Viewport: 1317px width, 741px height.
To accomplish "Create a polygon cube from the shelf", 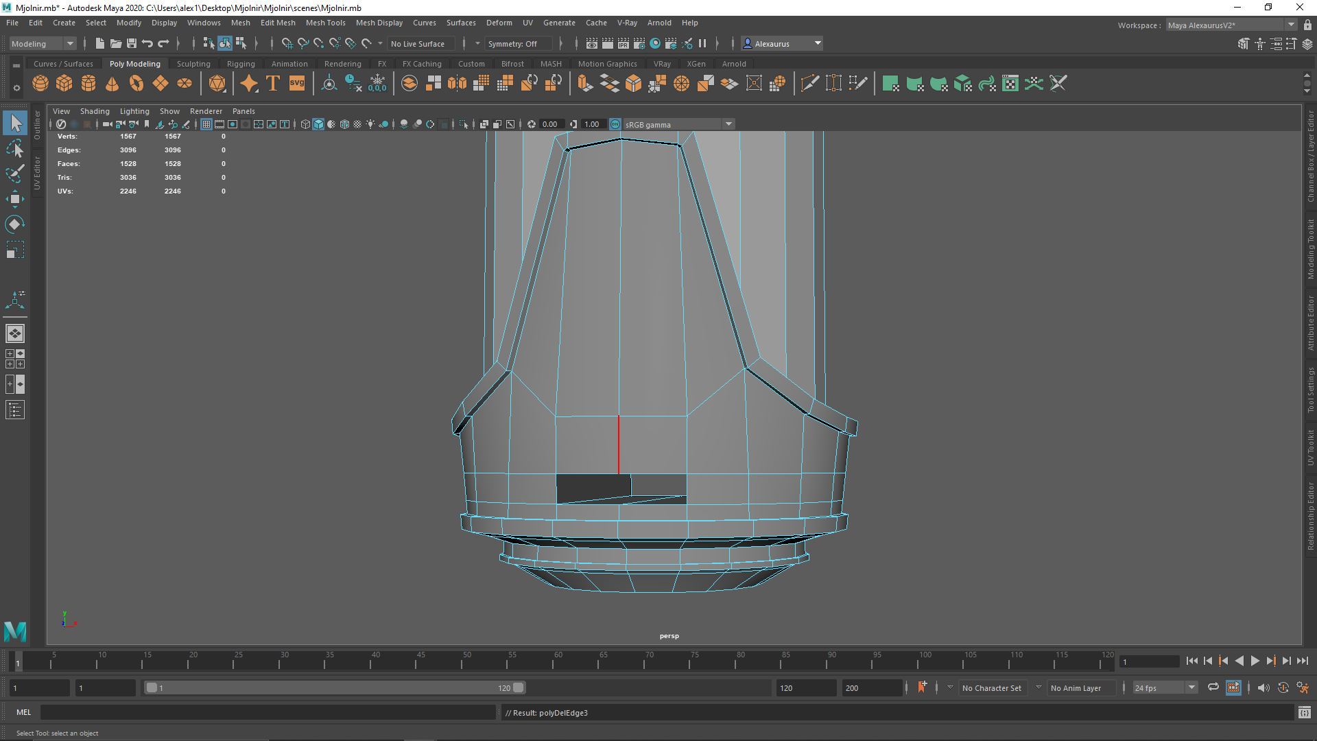I will tap(64, 83).
